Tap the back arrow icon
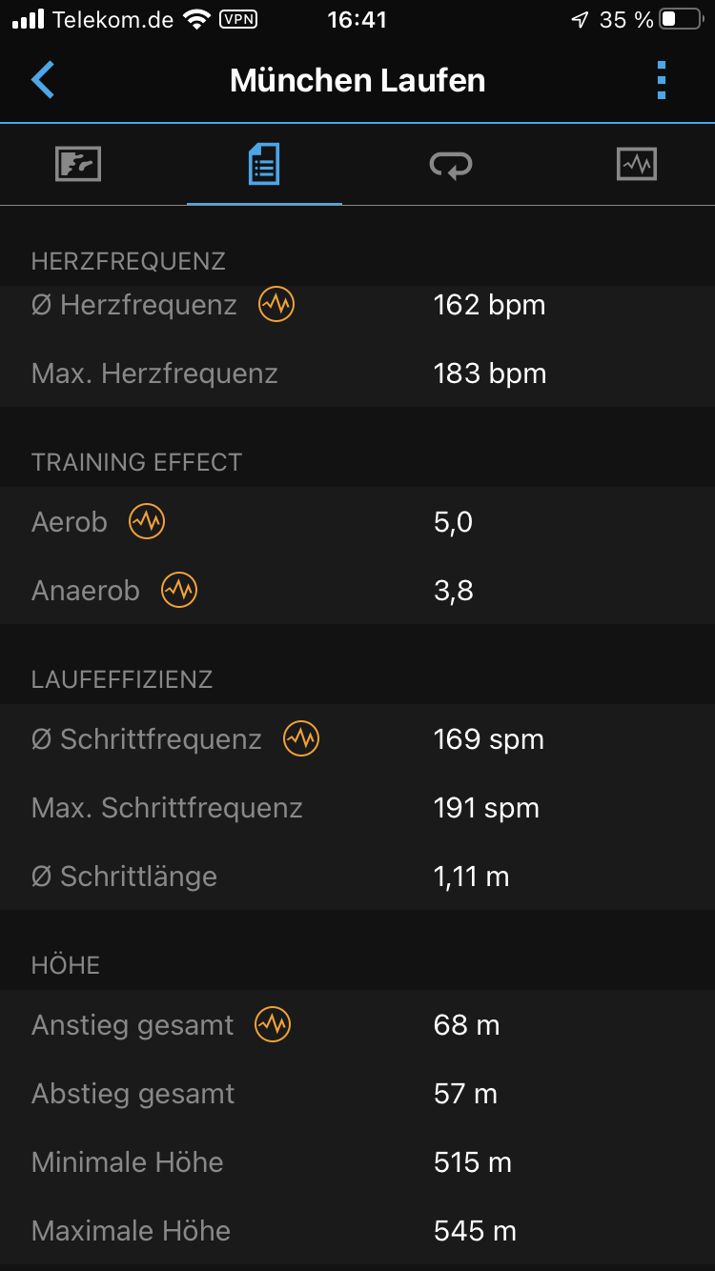This screenshot has height=1271, width=715. tap(43, 80)
